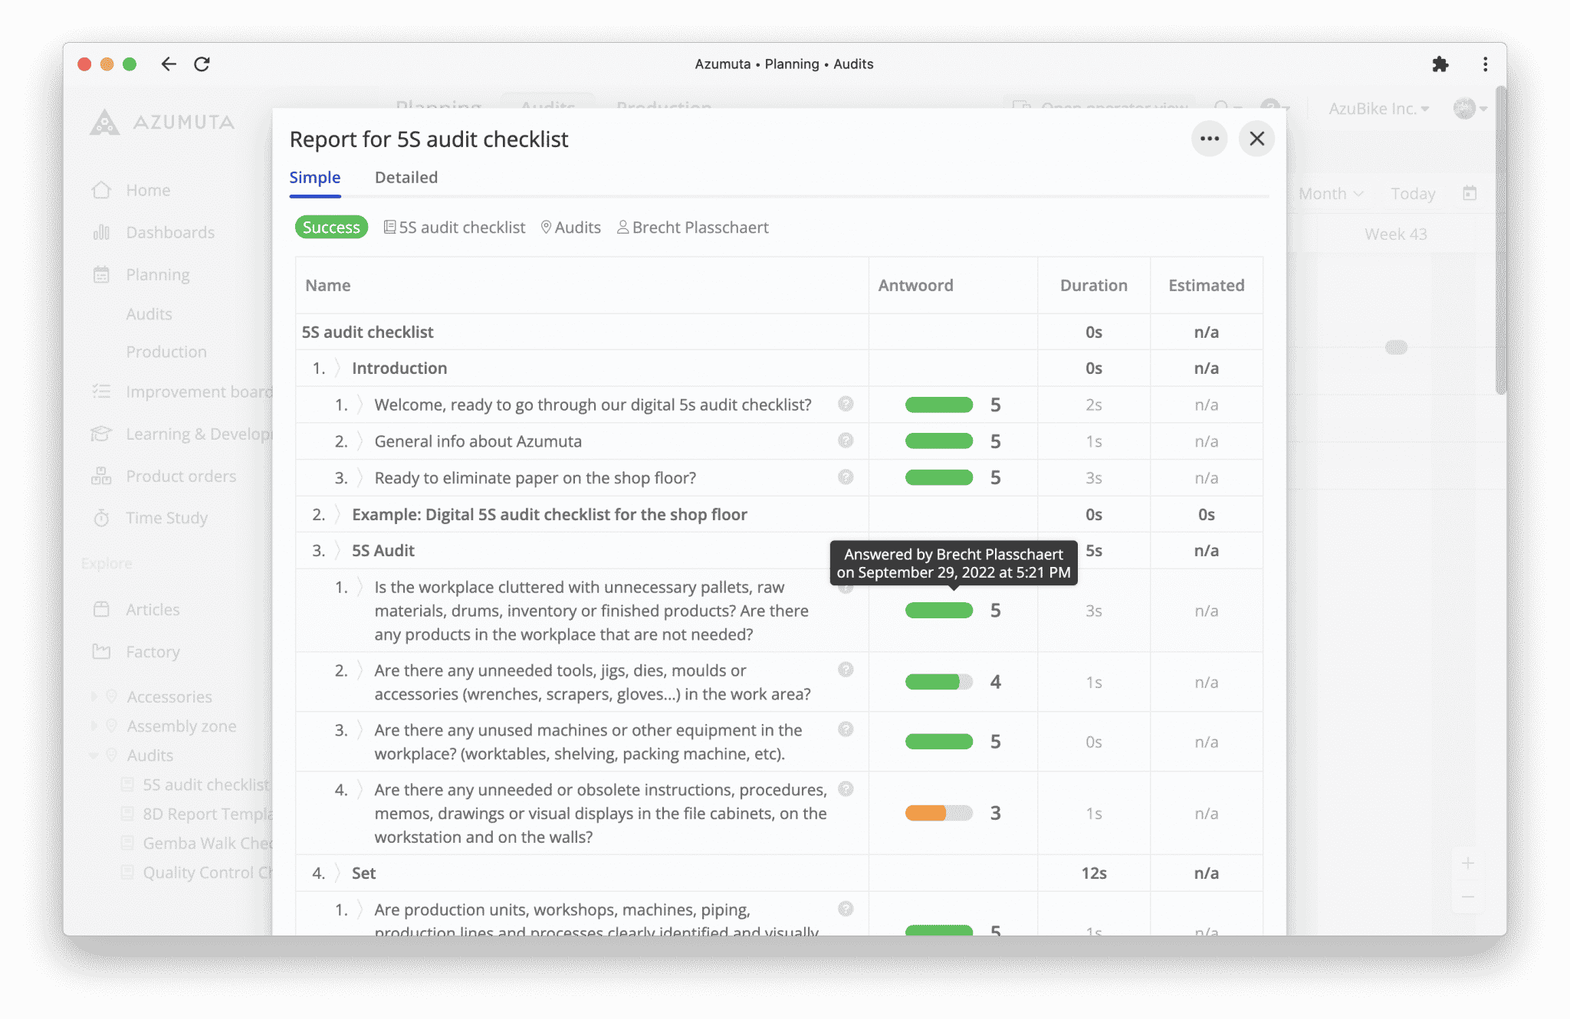This screenshot has height=1019, width=1570.
Task: Expand the Accessories tree item
Action: click(95, 696)
